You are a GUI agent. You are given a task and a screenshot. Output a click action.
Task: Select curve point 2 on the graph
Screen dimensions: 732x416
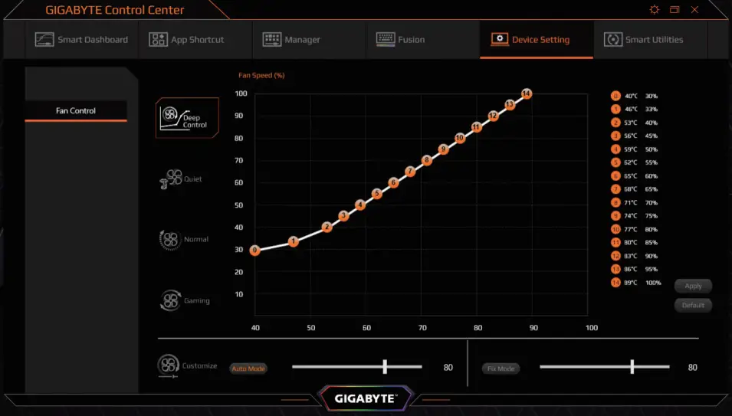click(327, 227)
